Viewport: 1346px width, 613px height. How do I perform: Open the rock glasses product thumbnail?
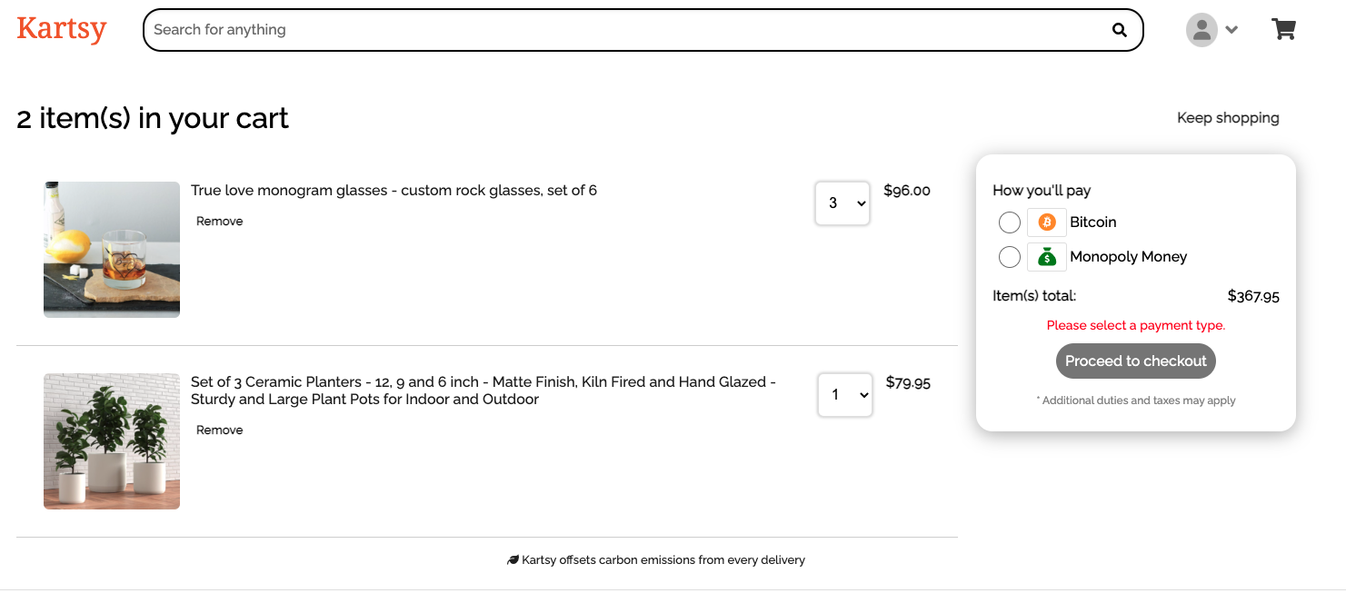click(112, 250)
